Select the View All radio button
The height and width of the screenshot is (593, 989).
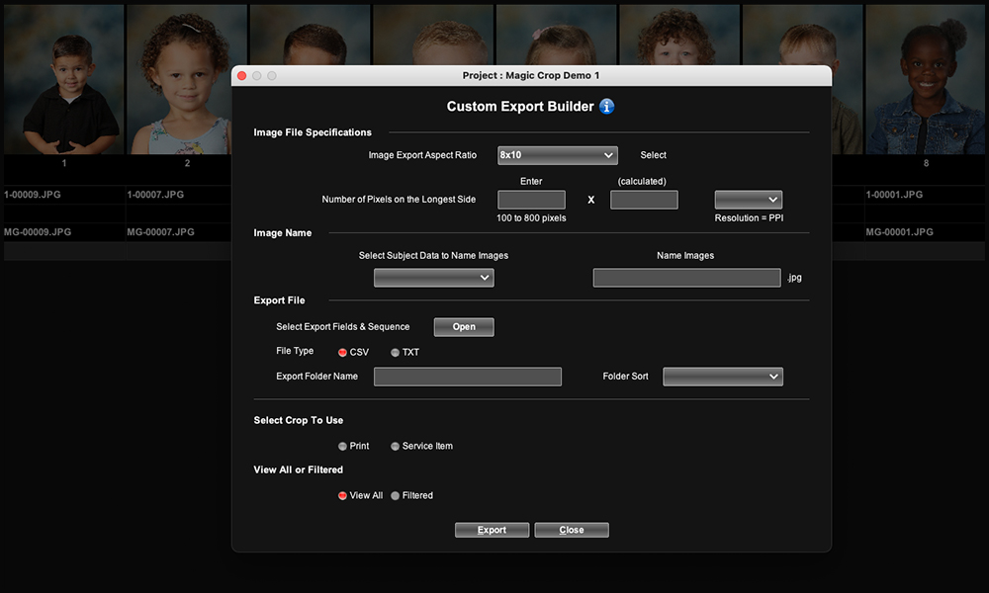click(x=343, y=495)
